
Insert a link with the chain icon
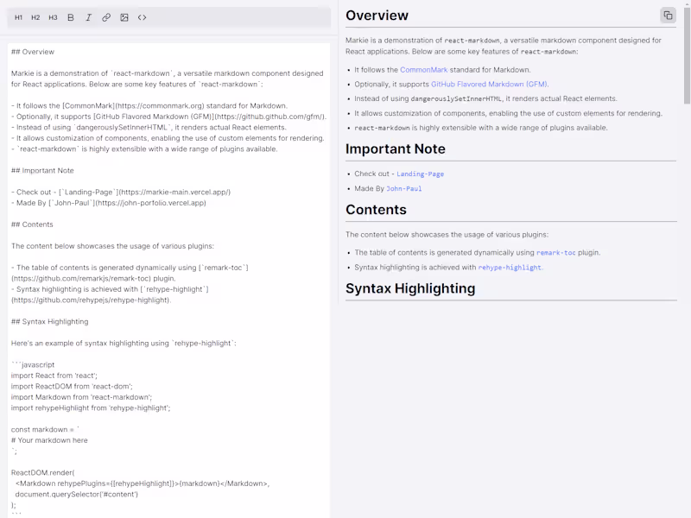(106, 17)
